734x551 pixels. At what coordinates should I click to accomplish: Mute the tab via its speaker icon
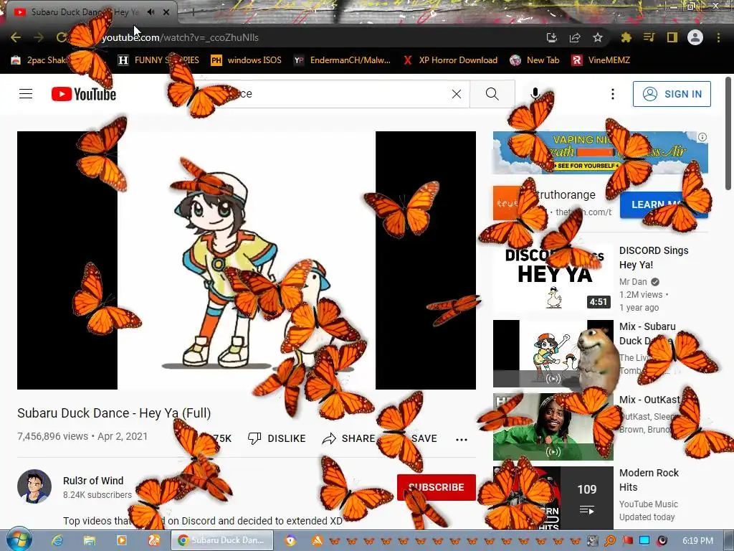pos(151,12)
